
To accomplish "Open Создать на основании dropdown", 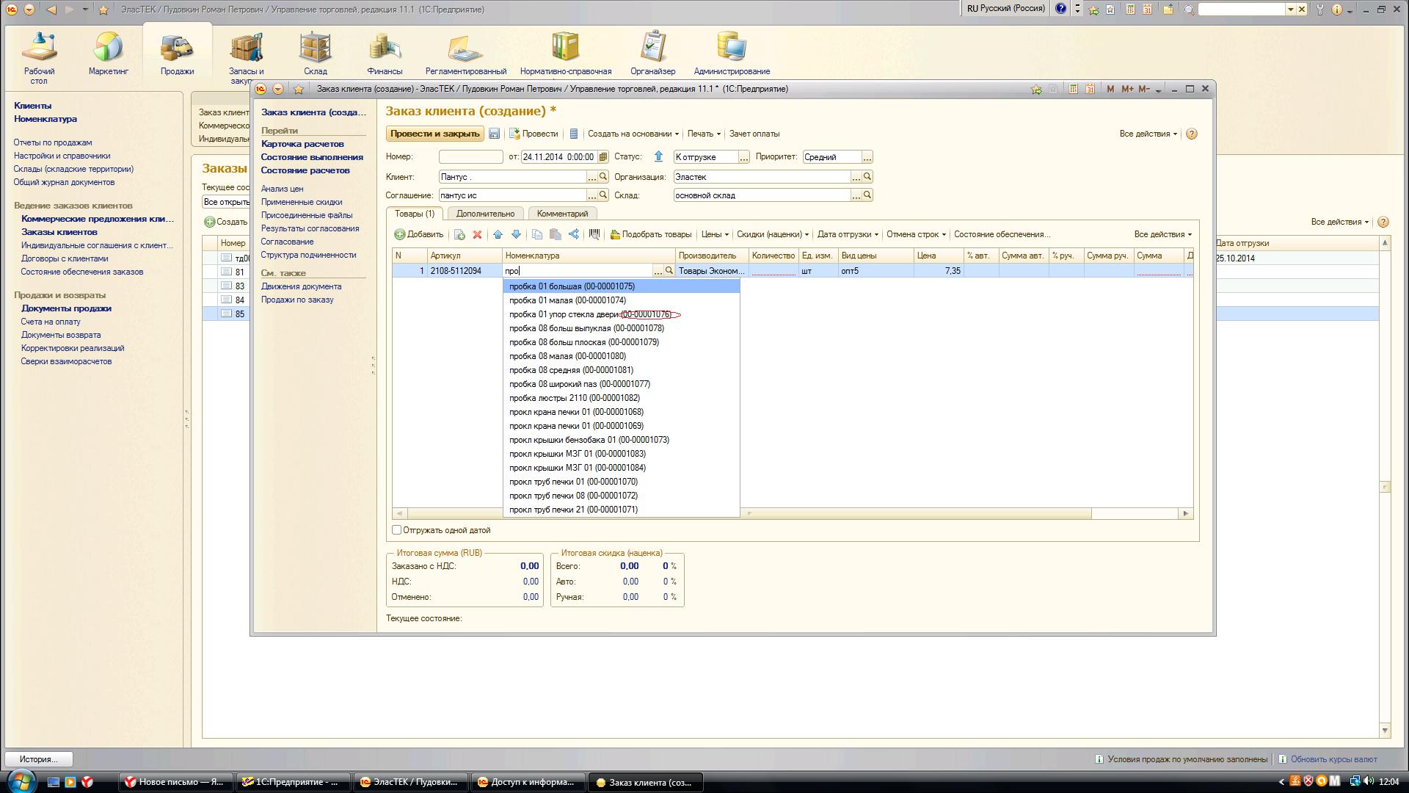I will tap(633, 134).
